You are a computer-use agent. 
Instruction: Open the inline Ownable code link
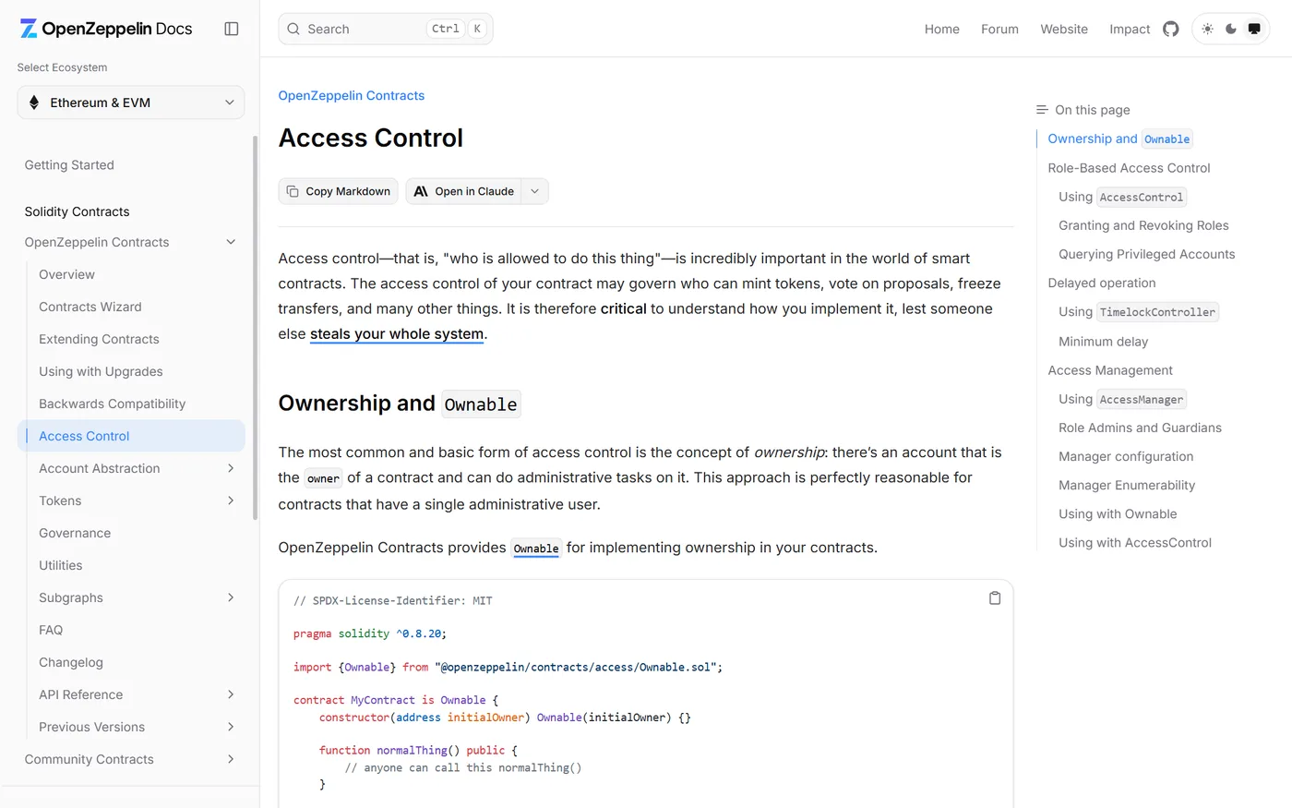536,549
